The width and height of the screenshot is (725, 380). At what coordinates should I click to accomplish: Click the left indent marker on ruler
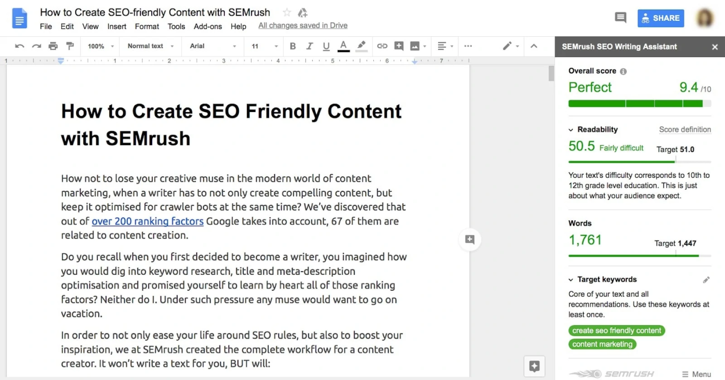[61, 61]
